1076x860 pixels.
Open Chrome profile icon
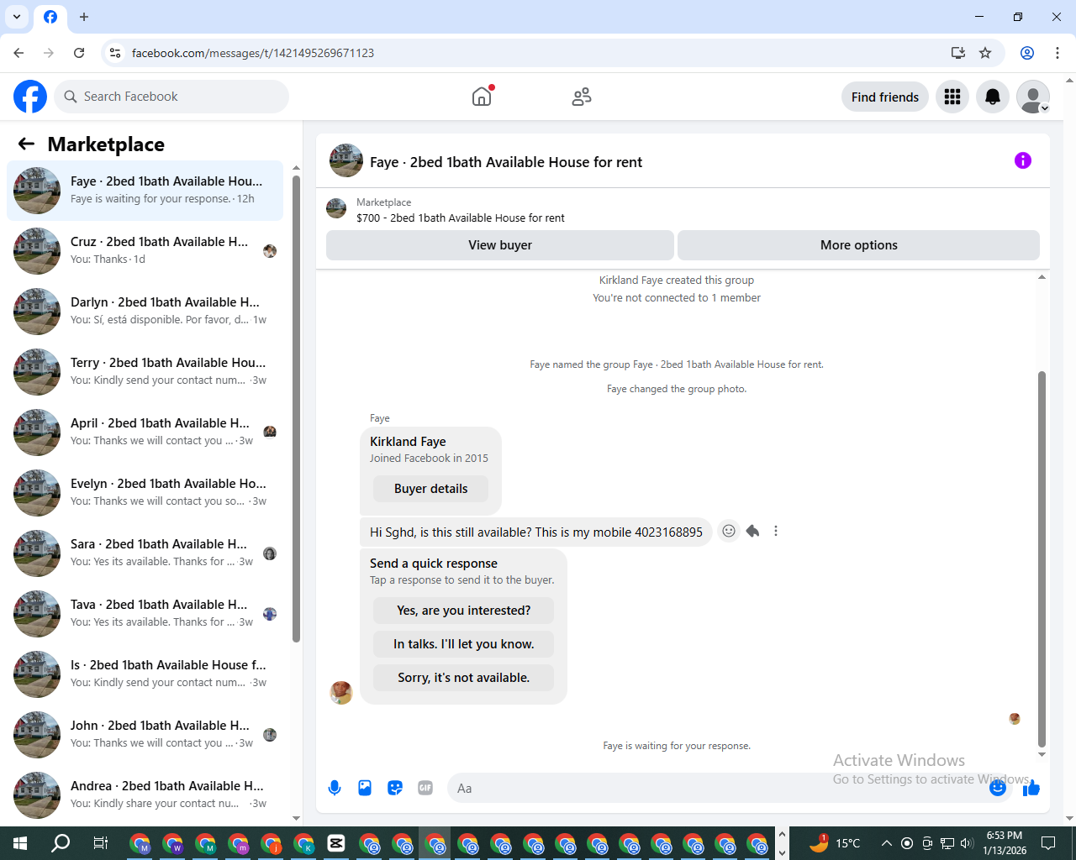click(1027, 53)
